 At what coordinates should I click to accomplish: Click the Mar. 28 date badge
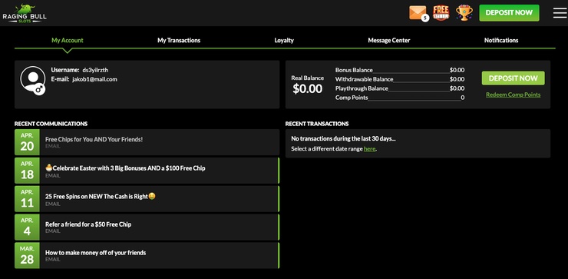(27, 255)
